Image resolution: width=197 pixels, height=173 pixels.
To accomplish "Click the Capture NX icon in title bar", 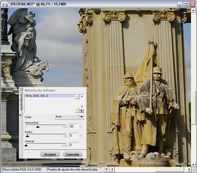I will (x=5, y=4).
